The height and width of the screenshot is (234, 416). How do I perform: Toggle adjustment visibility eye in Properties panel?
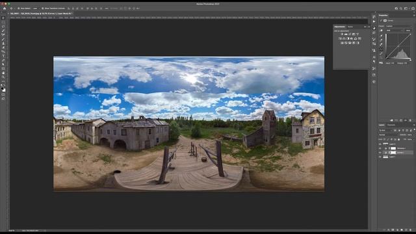click(x=406, y=120)
